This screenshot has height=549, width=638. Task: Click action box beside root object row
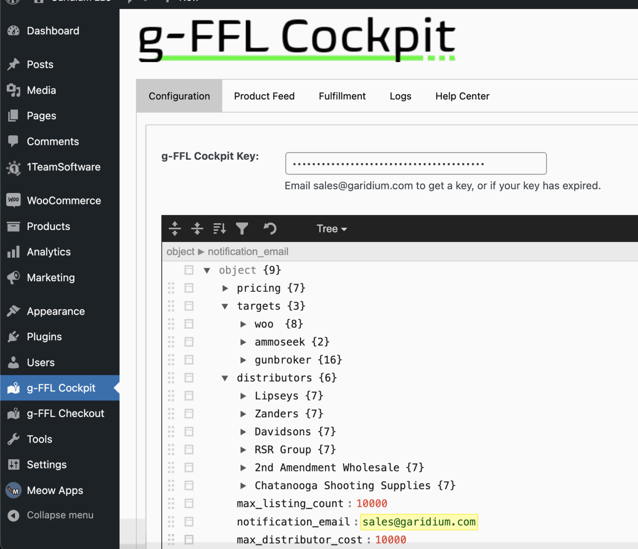(x=189, y=270)
